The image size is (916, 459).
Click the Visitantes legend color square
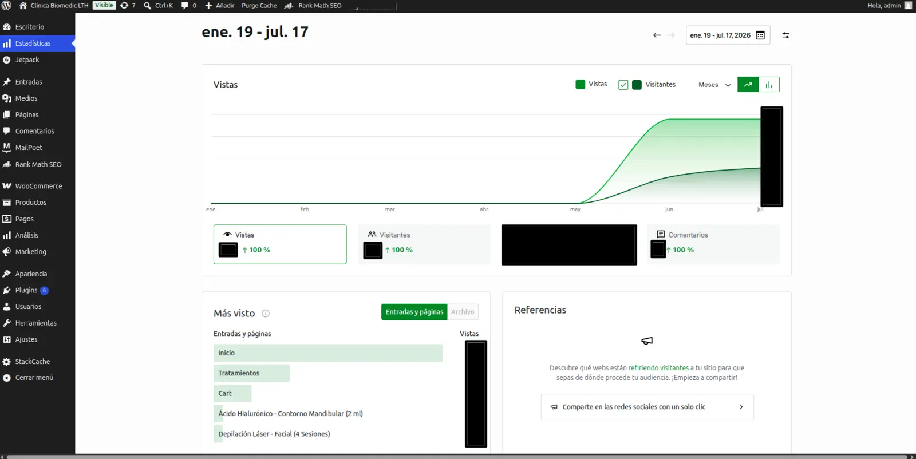click(x=637, y=85)
